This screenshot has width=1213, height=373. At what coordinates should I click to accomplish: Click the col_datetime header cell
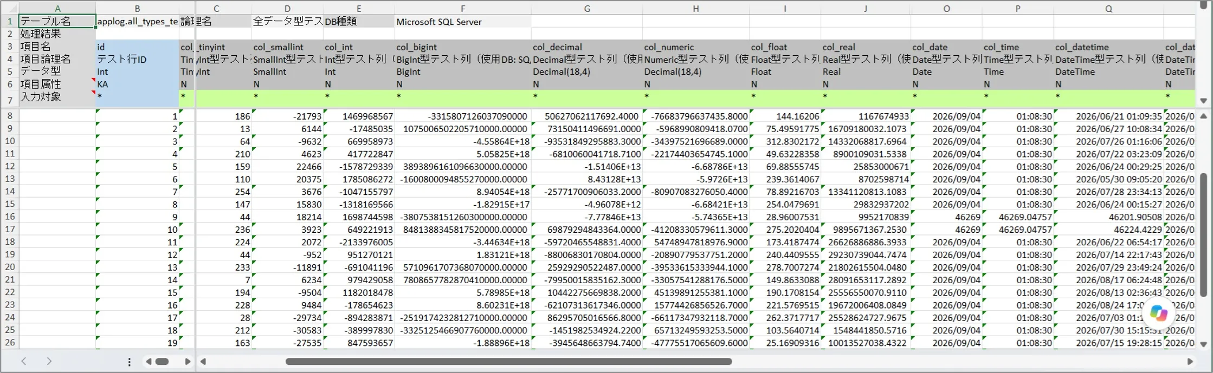1109,47
